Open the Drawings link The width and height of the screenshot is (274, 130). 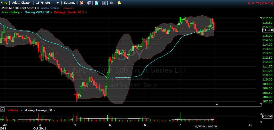68,8
